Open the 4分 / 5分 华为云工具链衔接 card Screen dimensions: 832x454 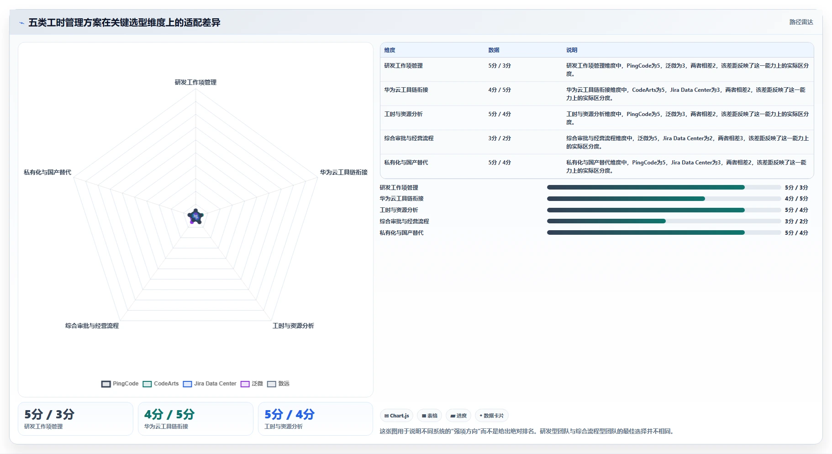click(195, 419)
